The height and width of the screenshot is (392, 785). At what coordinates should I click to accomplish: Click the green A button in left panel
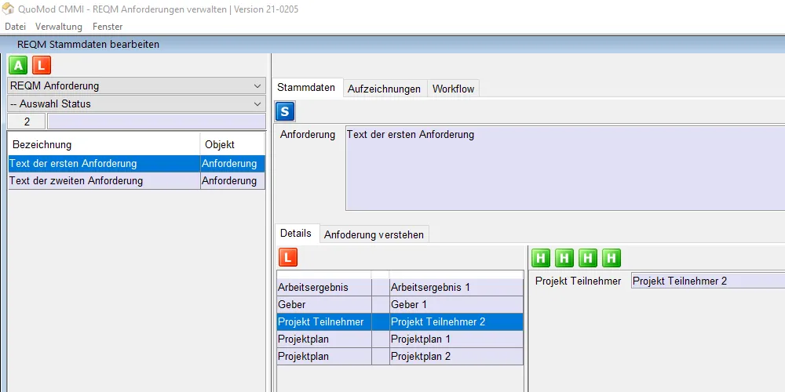tap(18, 66)
